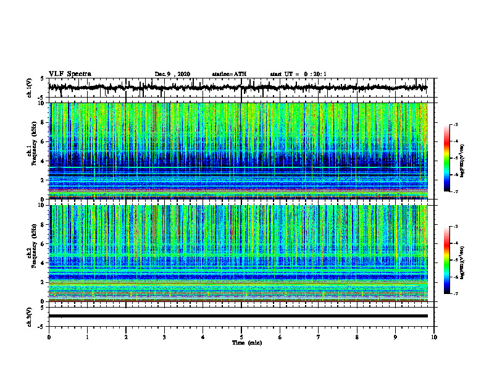Click time axis tick label "9"
Screen dimensions: 489x378
(395, 337)
